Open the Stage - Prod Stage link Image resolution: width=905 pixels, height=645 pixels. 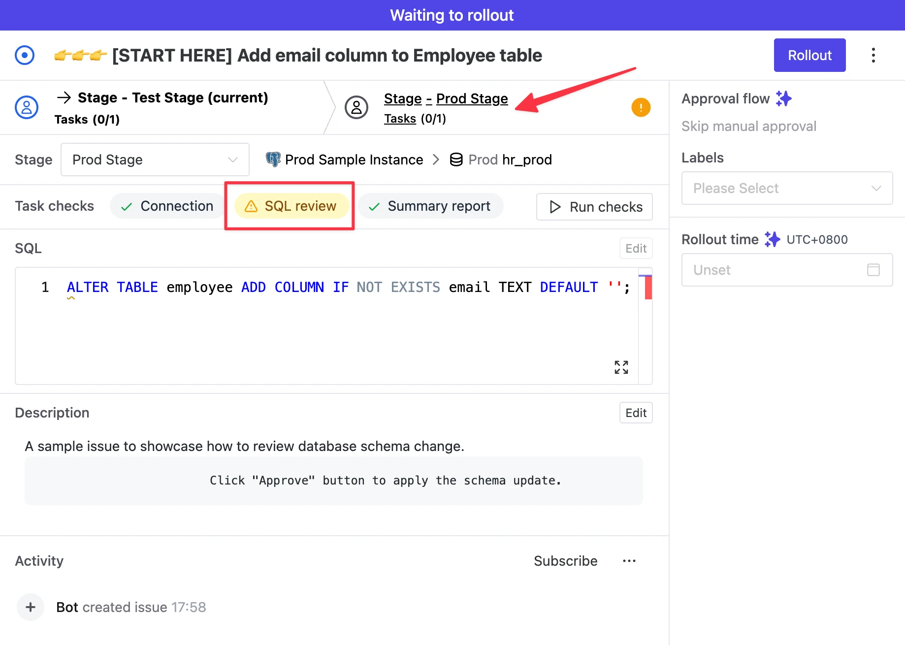click(x=446, y=98)
